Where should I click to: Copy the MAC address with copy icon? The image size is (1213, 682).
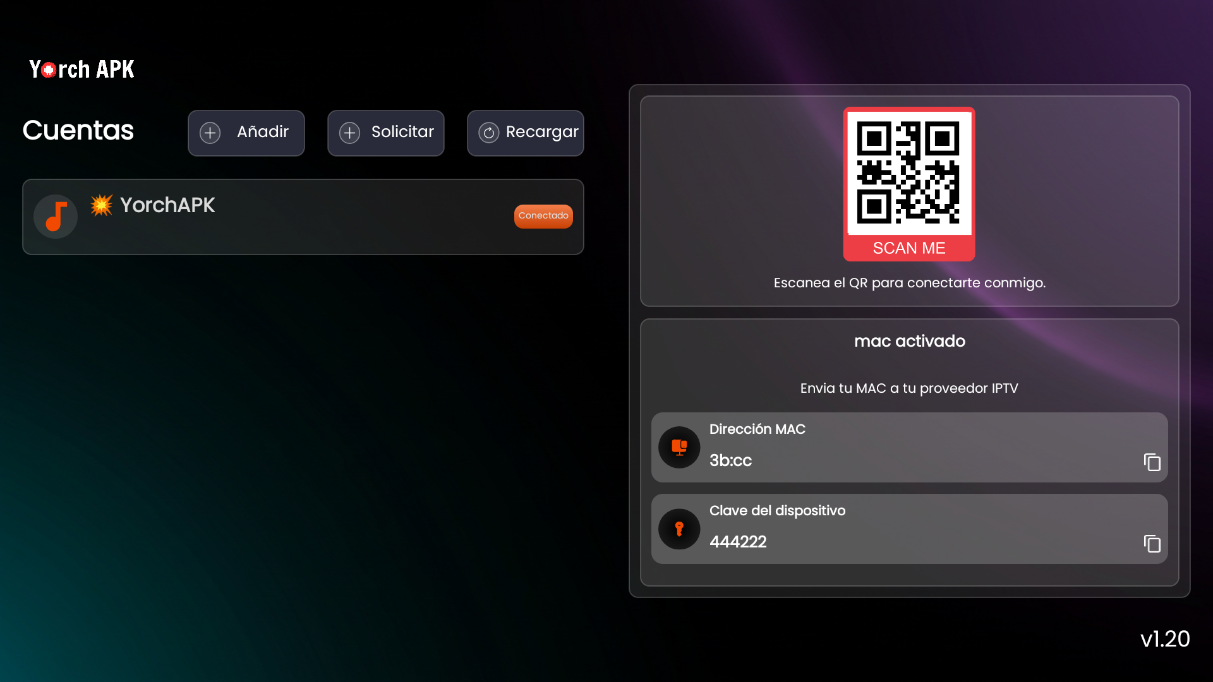pyautogui.click(x=1152, y=462)
